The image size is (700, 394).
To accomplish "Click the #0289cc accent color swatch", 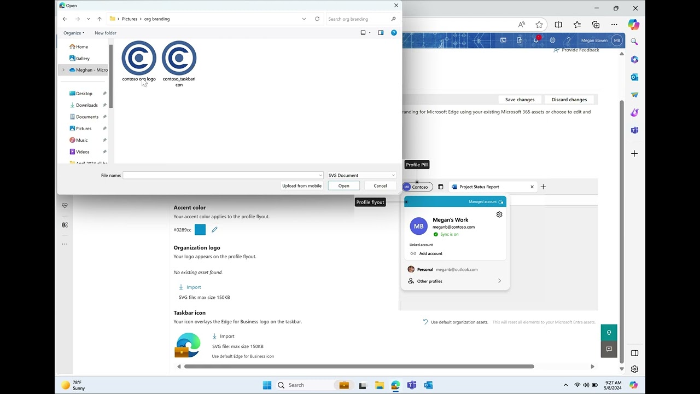I will click(200, 230).
